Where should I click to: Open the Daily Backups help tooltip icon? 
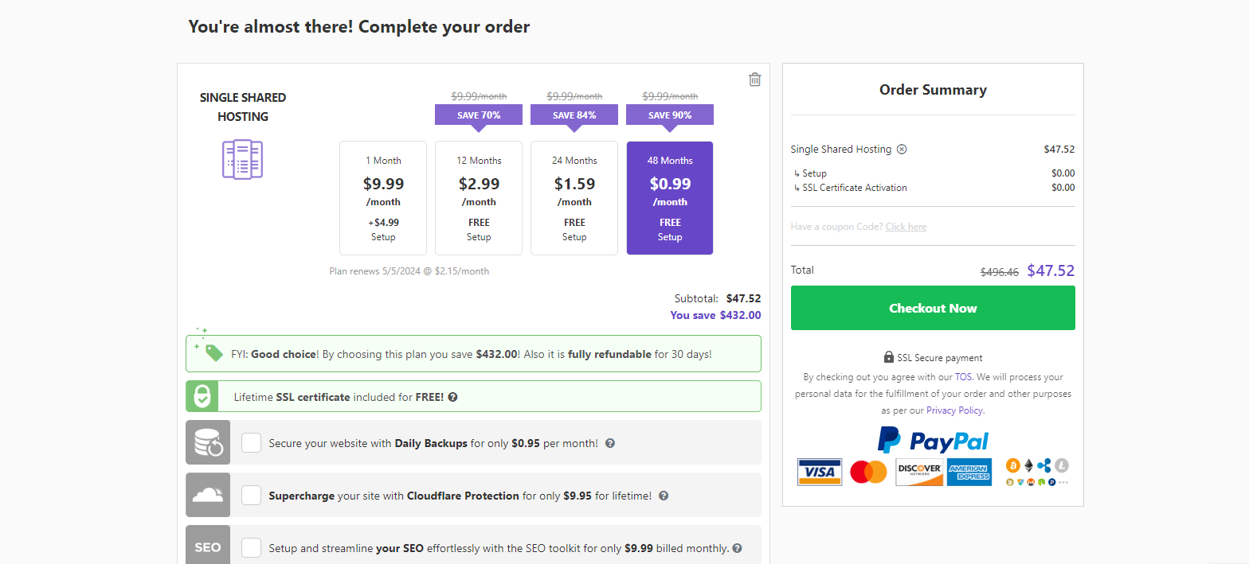point(610,443)
